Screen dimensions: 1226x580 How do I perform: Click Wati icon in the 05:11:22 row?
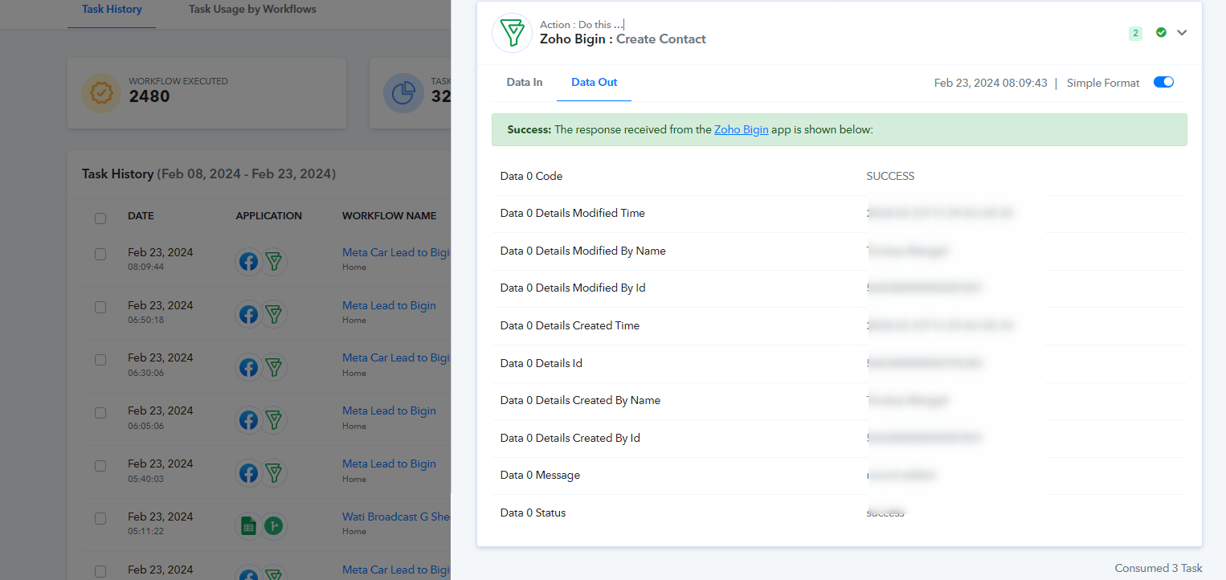[x=275, y=526]
